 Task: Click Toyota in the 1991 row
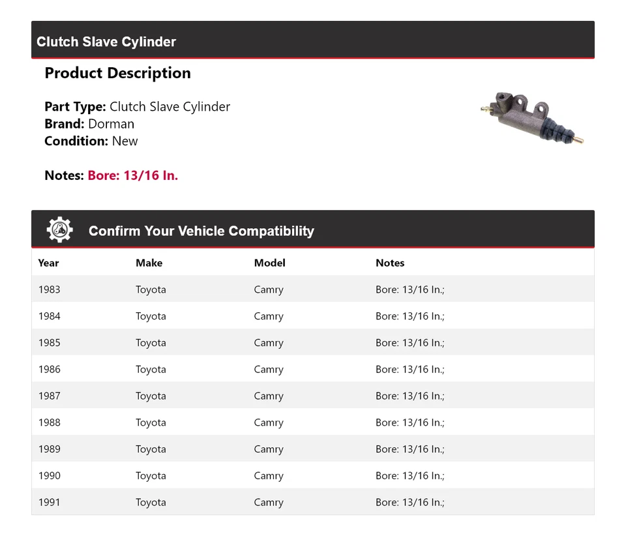click(x=151, y=503)
